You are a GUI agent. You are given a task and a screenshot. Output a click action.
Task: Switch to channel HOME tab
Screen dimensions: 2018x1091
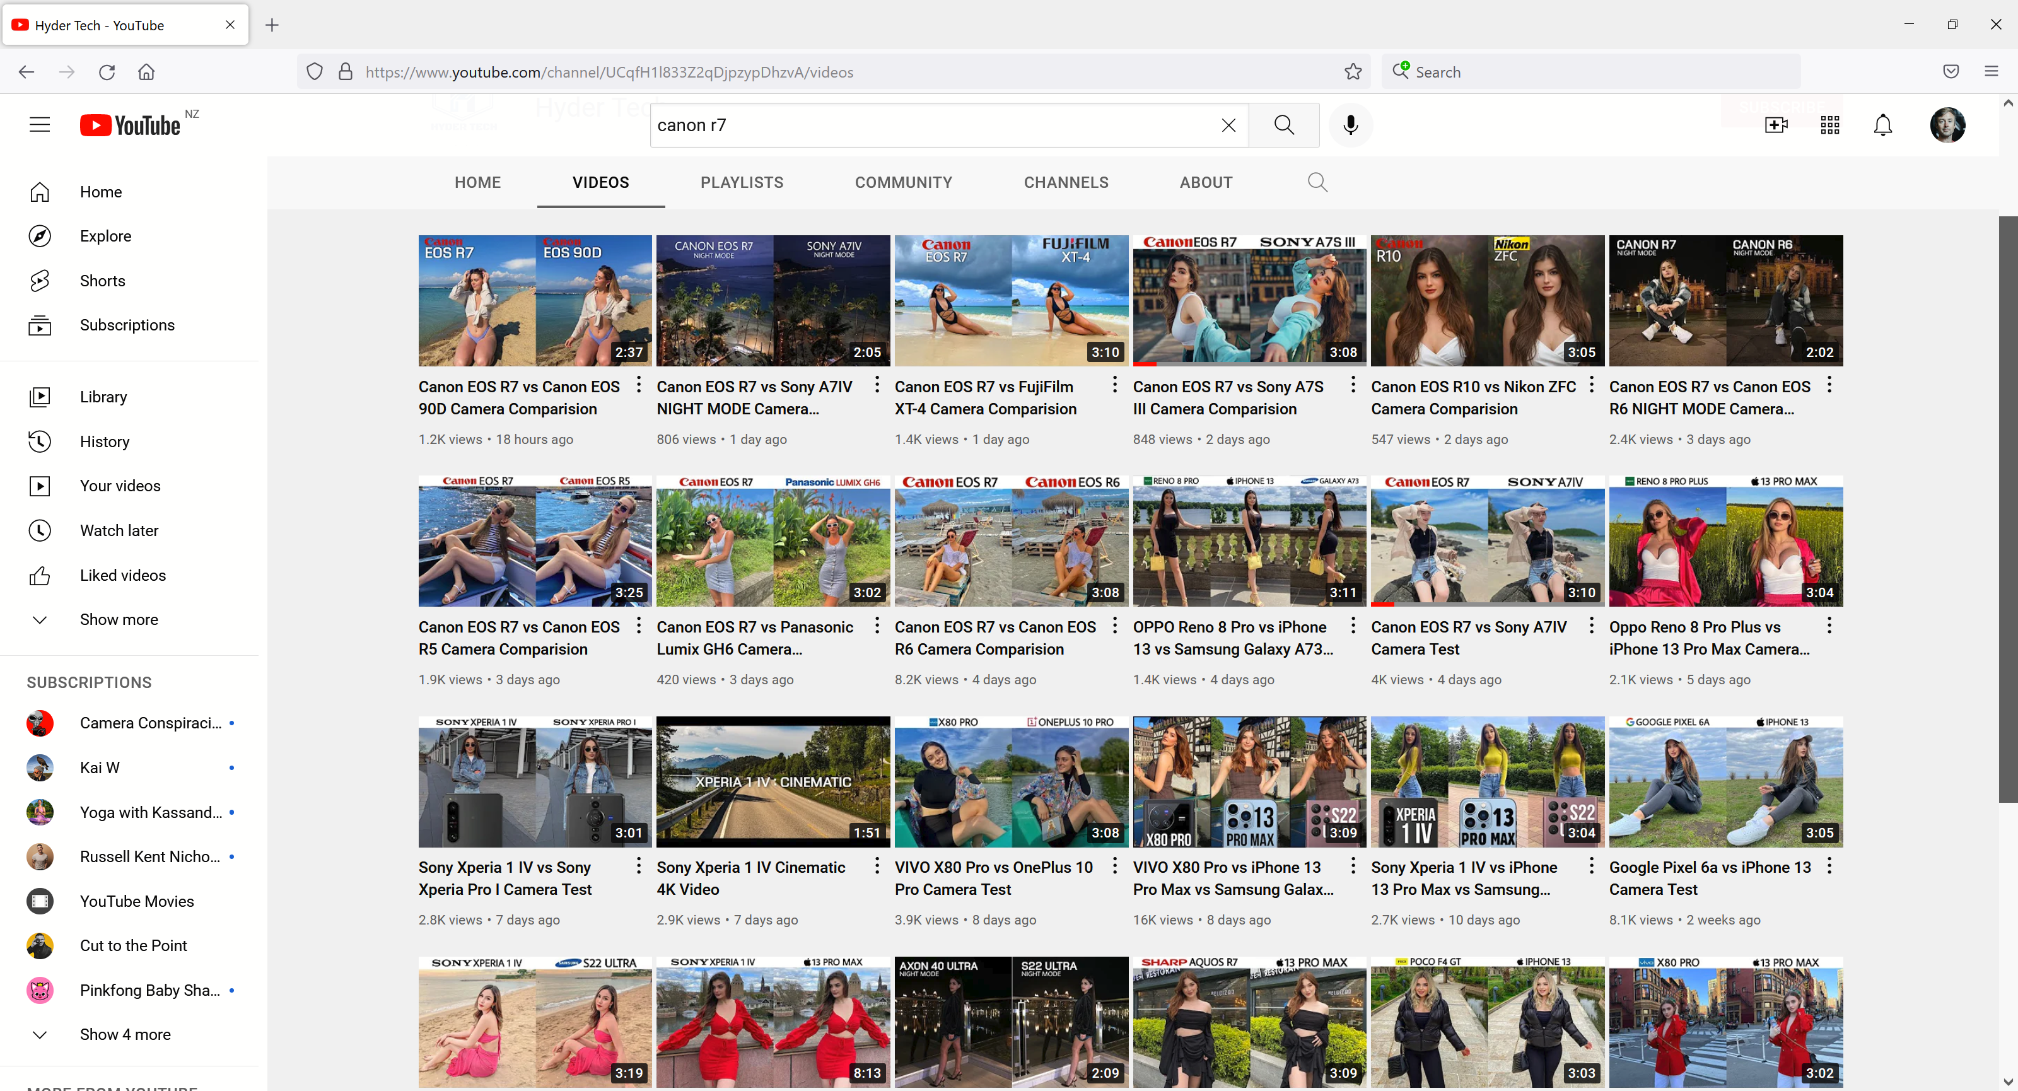tap(478, 182)
